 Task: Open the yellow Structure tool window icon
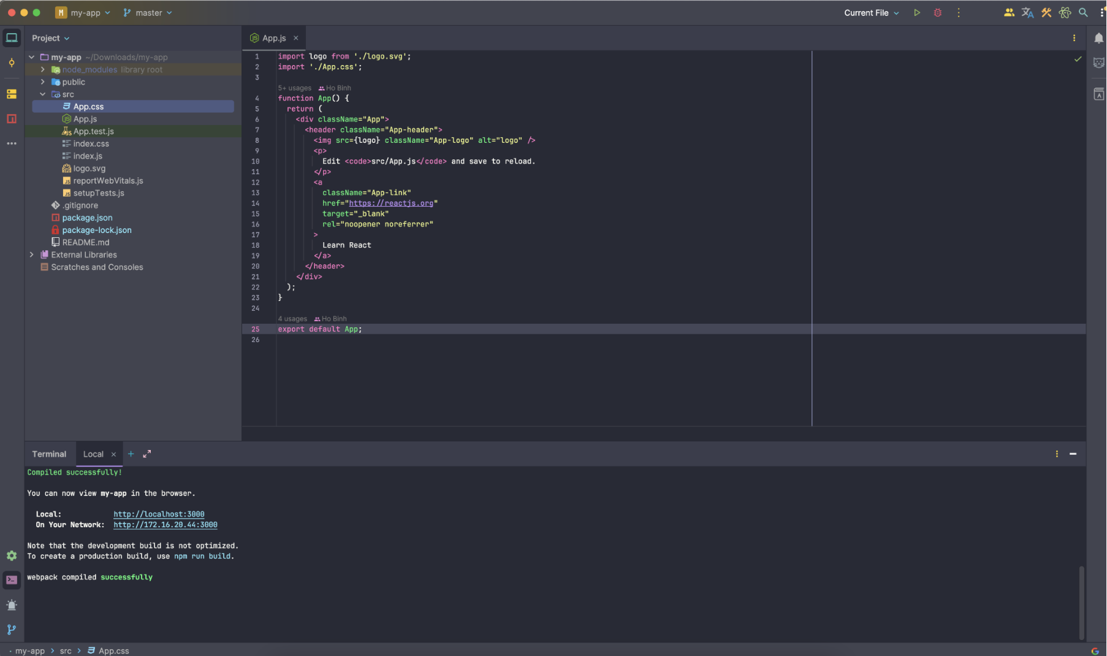[12, 94]
